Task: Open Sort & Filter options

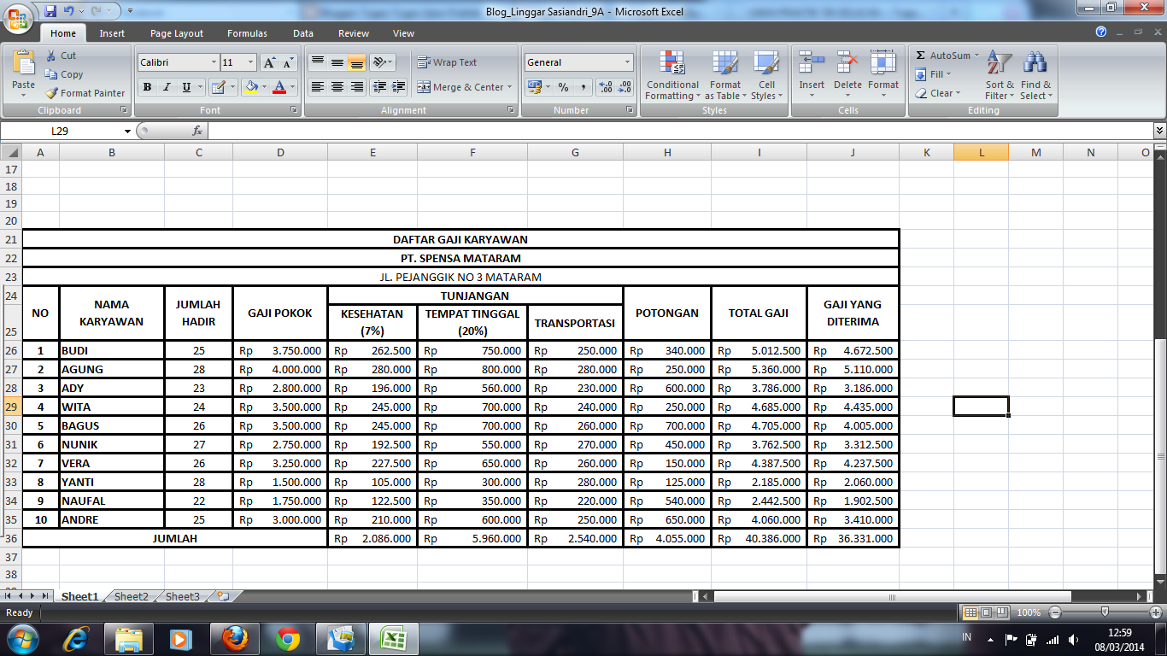Action: click(1000, 75)
